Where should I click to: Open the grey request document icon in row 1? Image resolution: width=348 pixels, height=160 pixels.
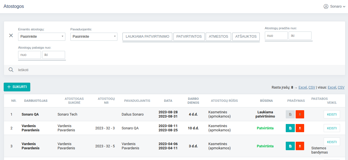point(290,114)
